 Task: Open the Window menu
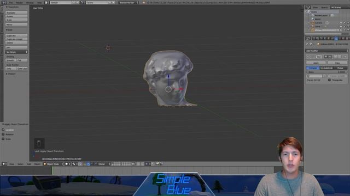pyautogui.click(x=30, y=3)
